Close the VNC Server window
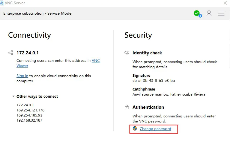The width and height of the screenshot is (230, 141). tap(225, 3)
